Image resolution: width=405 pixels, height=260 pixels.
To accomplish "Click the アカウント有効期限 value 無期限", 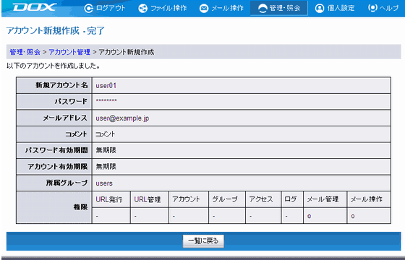I will click(x=106, y=167).
